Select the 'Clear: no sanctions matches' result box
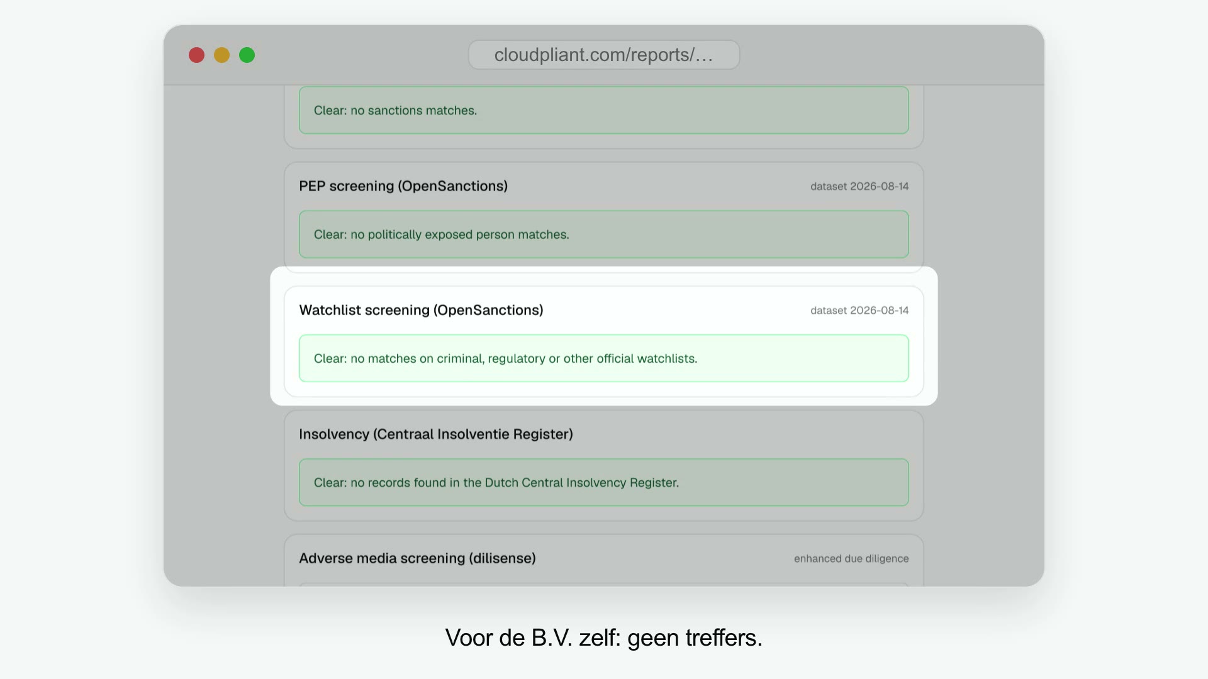 point(604,110)
